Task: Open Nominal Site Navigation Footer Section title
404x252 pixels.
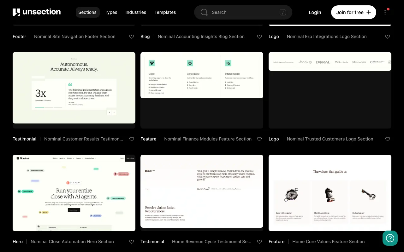Action: pos(75,37)
